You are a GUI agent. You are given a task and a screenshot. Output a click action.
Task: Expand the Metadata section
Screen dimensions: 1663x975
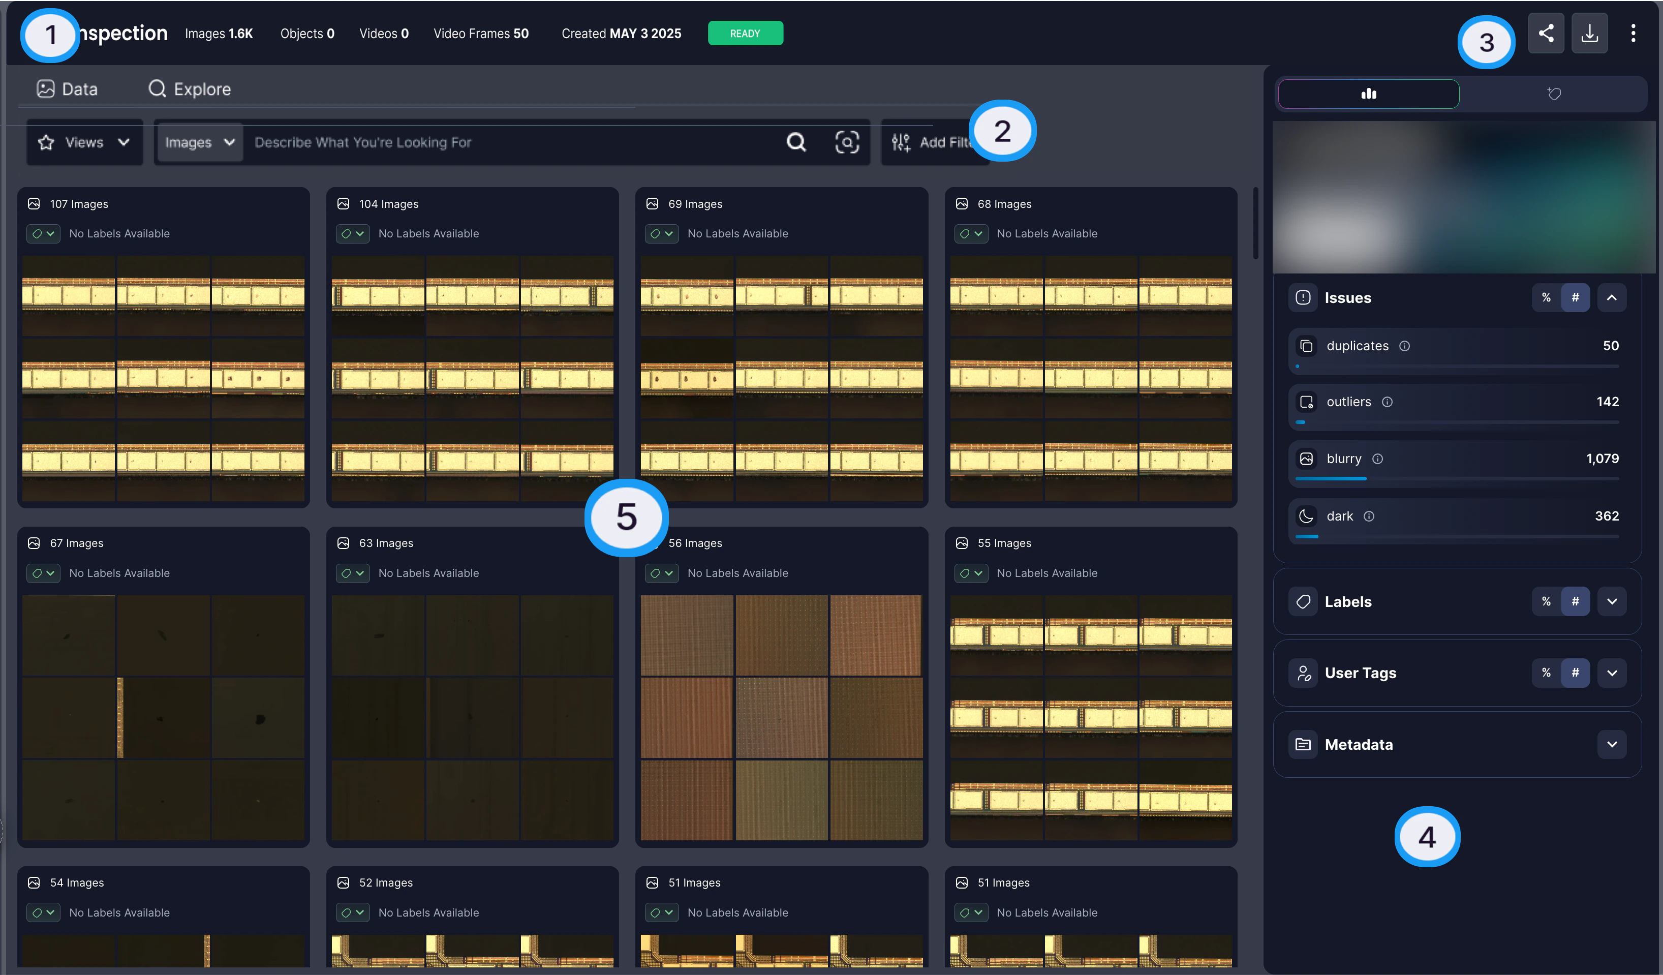(x=1612, y=744)
